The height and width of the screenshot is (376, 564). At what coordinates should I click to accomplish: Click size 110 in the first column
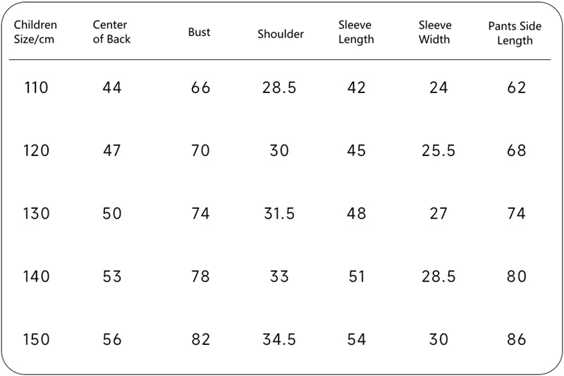37,89
